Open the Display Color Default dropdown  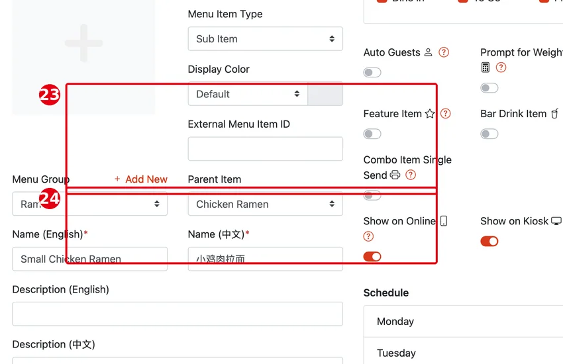248,94
